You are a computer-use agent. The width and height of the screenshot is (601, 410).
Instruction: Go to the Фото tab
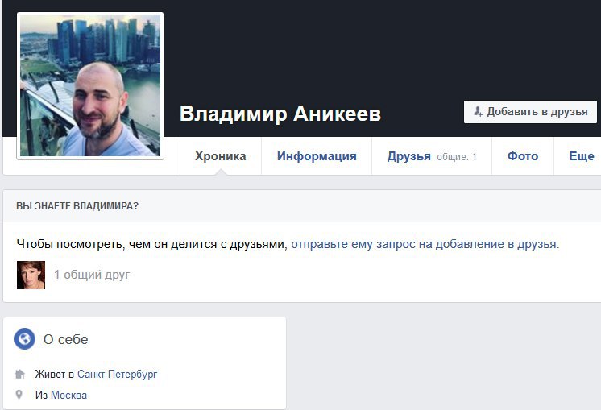coord(523,156)
